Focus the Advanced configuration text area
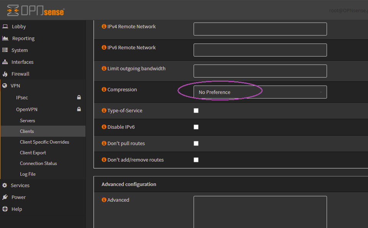Screen dimensions: 368x228 point(260,212)
